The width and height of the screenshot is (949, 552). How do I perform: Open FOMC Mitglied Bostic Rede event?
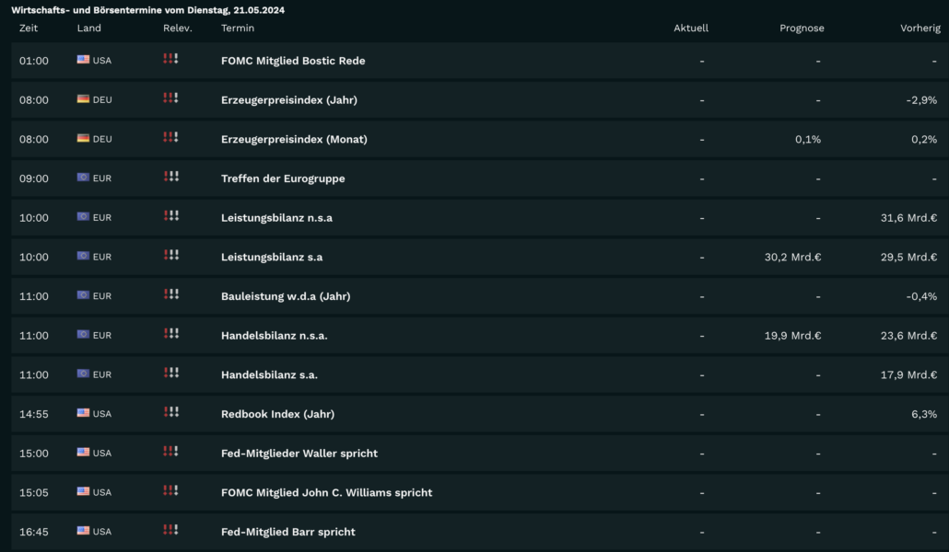point(293,61)
